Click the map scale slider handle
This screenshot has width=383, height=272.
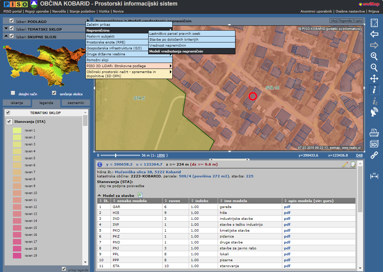115,155
